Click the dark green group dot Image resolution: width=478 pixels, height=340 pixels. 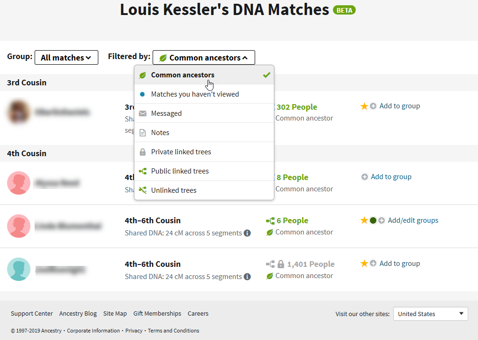click(373, 220)
